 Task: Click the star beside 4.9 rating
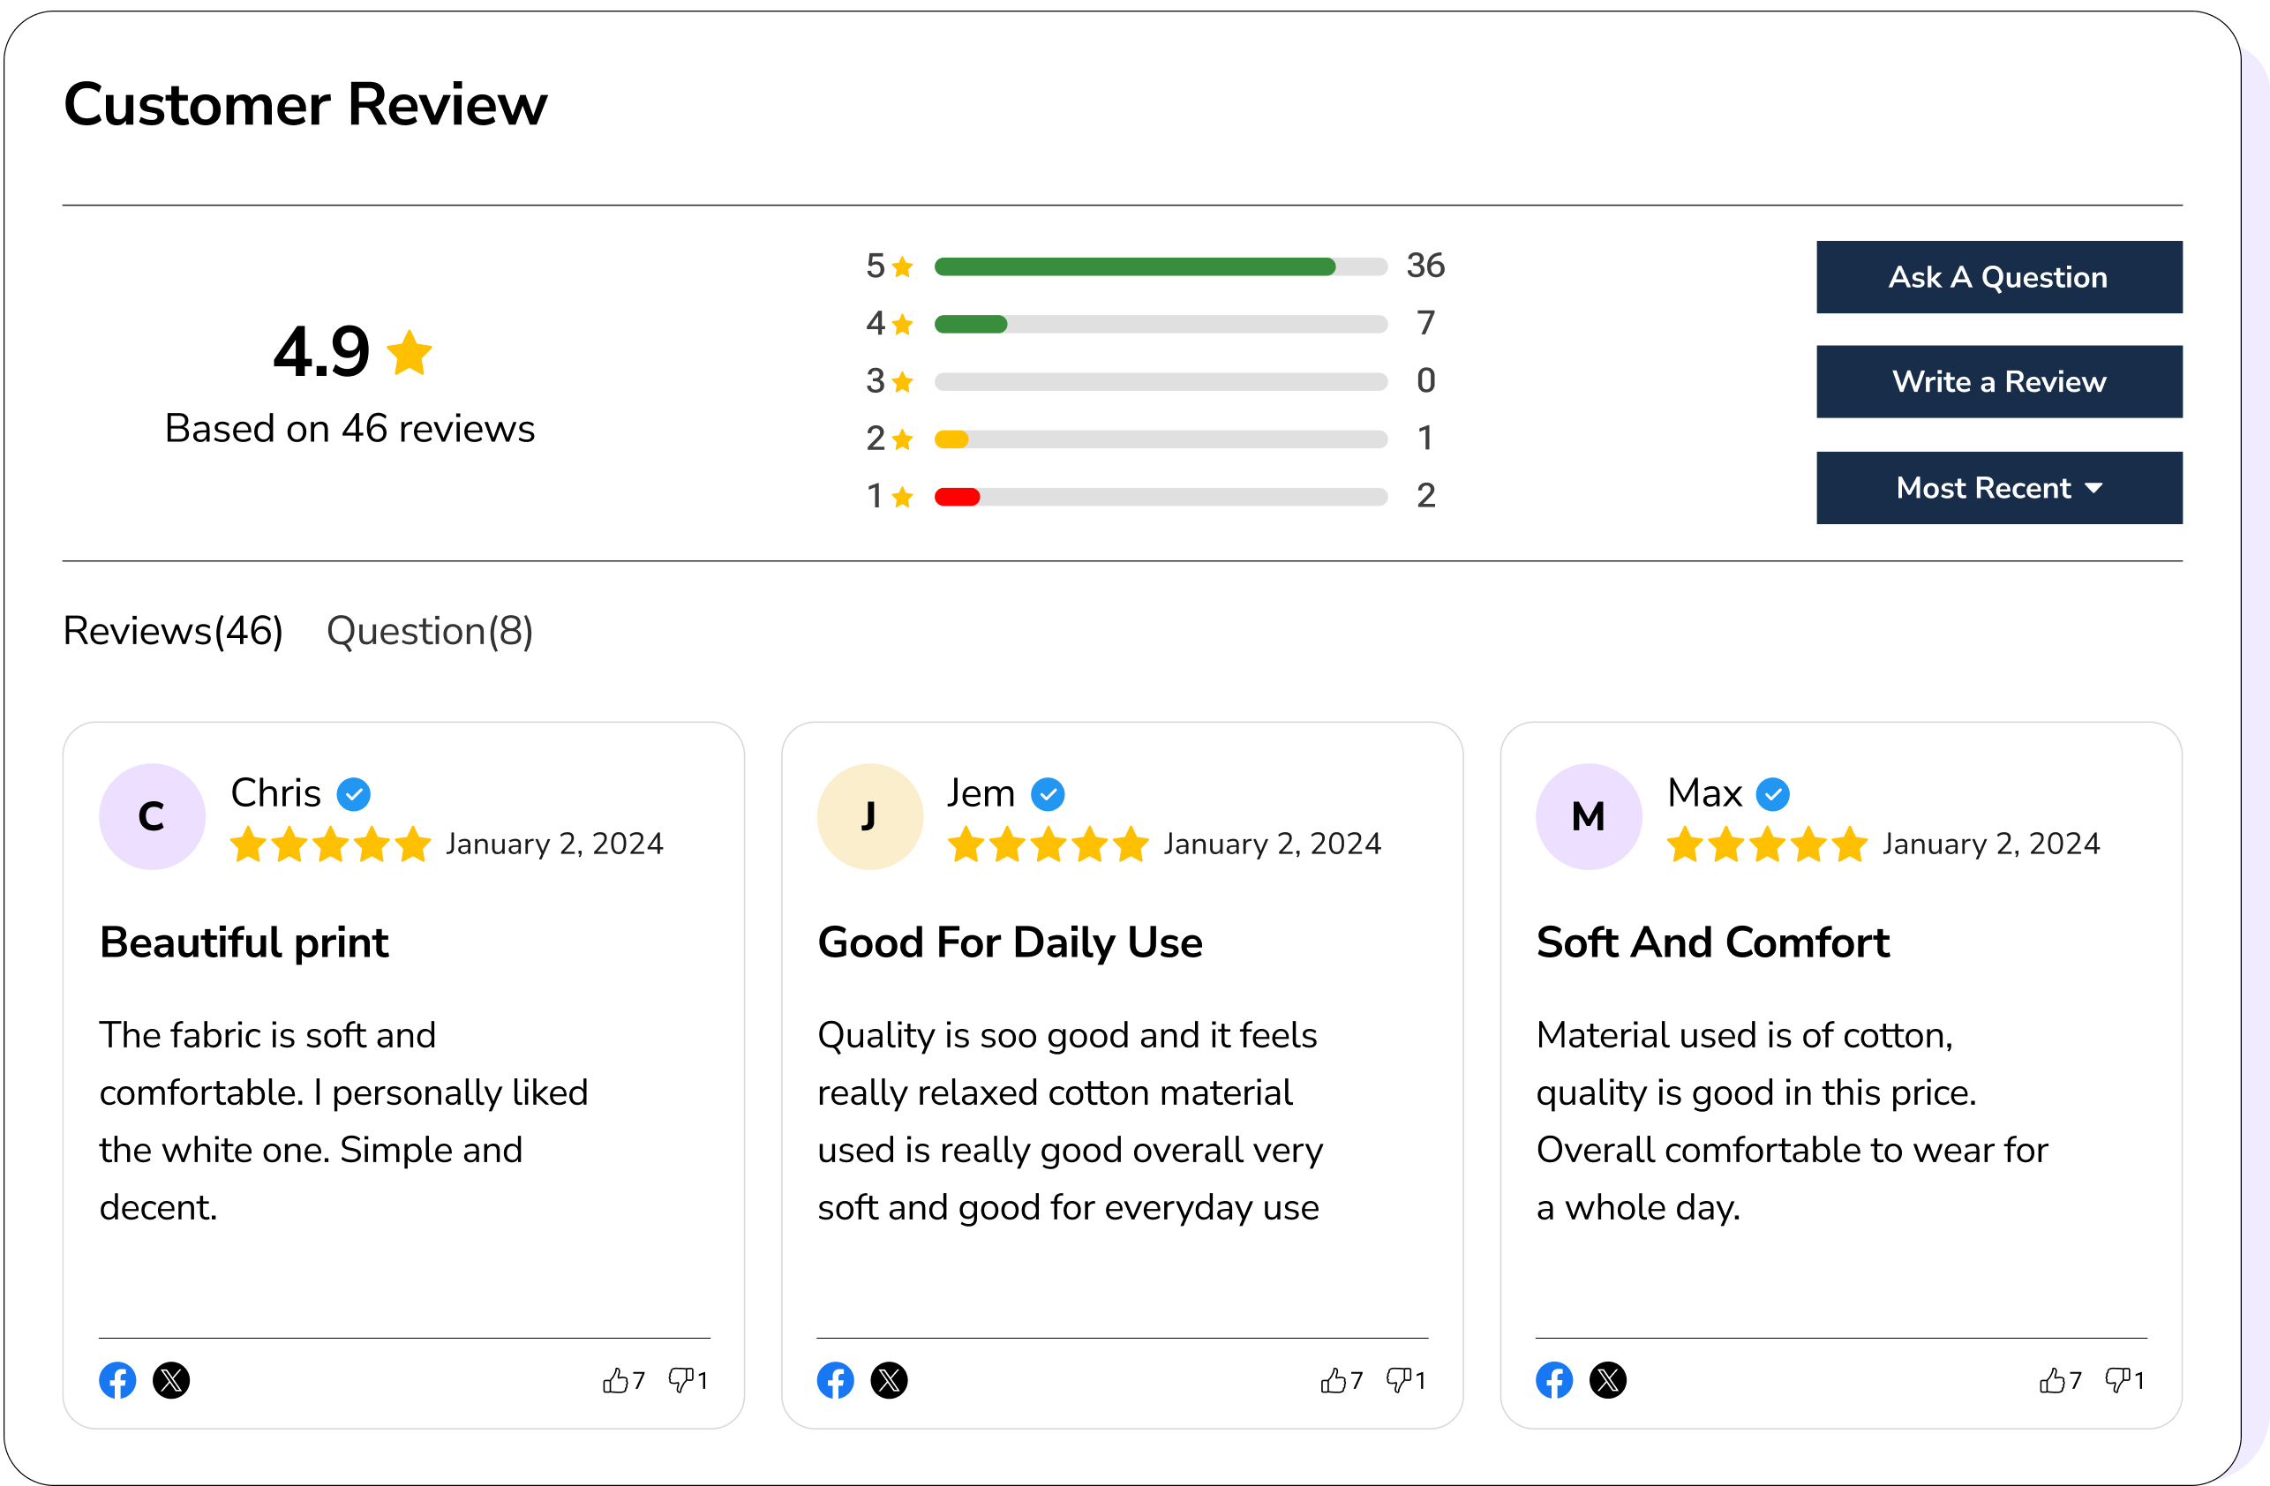pos(410,352)
